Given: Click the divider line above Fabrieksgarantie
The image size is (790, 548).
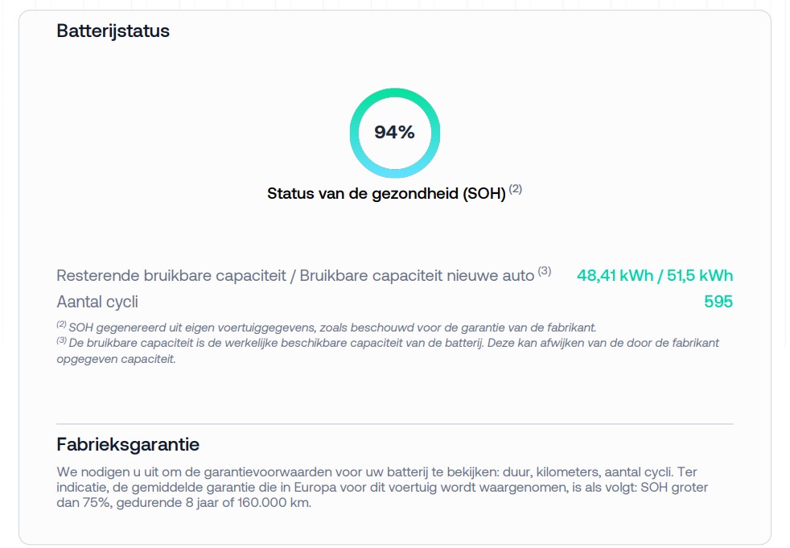Looking at the screenshot, I should point(394,424).
